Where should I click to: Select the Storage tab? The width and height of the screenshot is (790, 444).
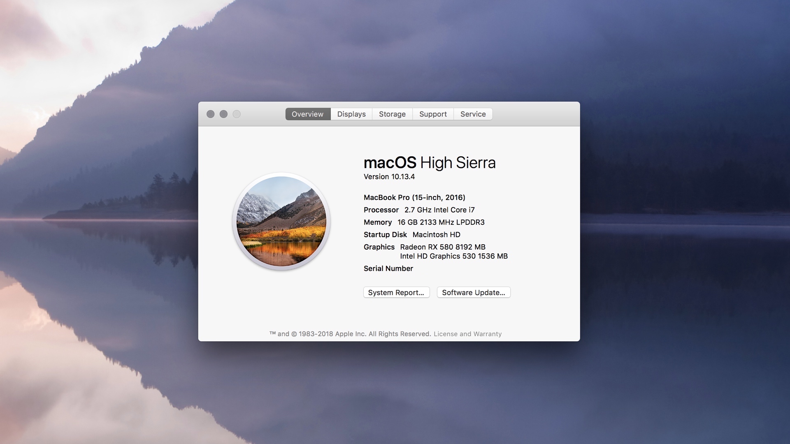pos(392,114)
